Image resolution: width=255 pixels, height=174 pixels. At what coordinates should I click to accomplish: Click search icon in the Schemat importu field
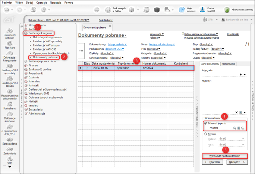click(234, 128)
